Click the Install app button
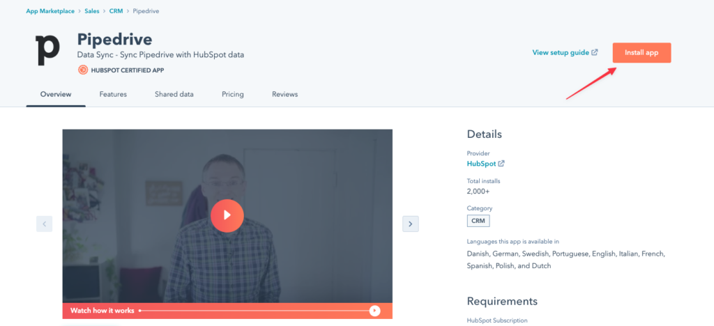 pyautogui.click(x=641, y=53)
